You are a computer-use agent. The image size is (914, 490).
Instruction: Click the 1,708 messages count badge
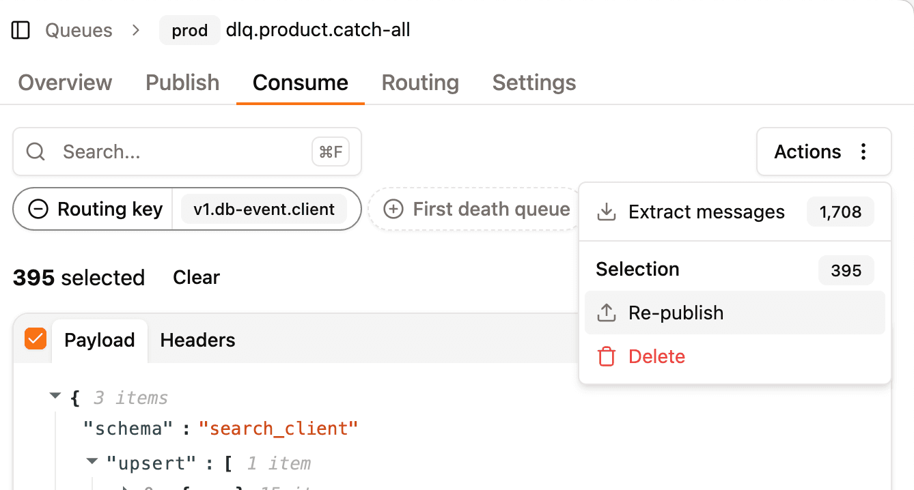840,212
